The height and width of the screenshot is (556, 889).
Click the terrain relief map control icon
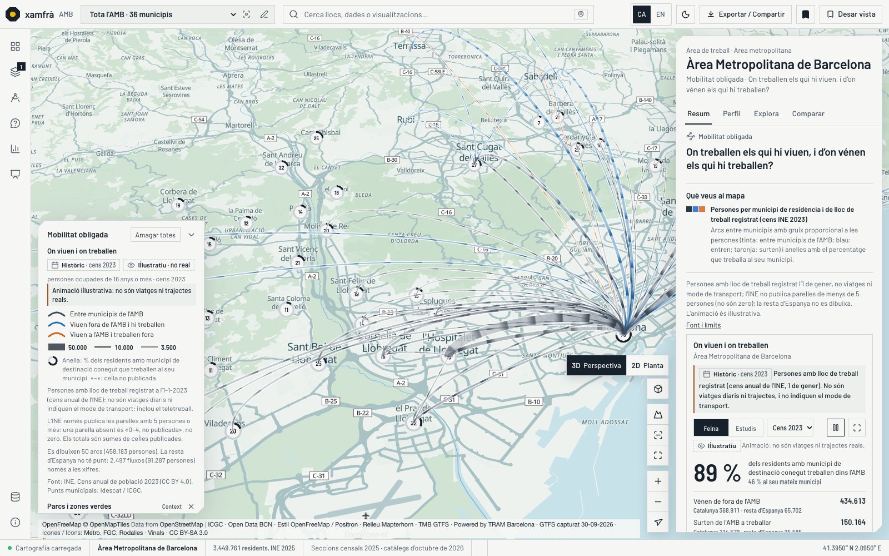[x=658, y=415]
